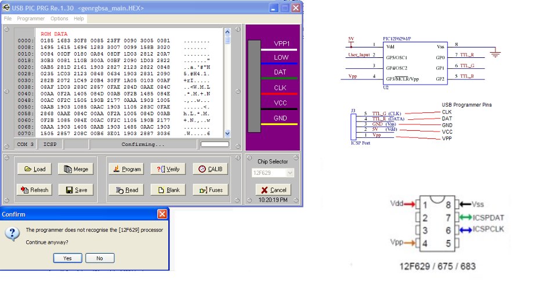Click the black VCC wire line
The width and height of the screenshot is (557, 282).
[279, 109]
